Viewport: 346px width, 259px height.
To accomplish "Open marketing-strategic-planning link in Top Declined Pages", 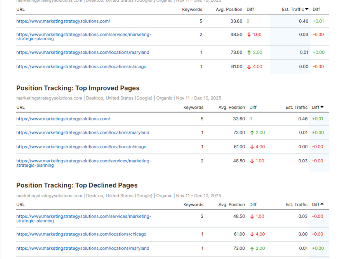I will coord(84,219).
